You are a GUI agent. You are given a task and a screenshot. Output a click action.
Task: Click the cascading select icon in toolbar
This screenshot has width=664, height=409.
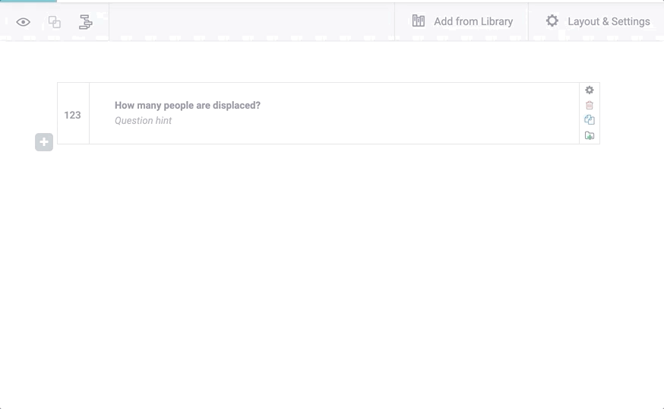(x=86, y=22)
